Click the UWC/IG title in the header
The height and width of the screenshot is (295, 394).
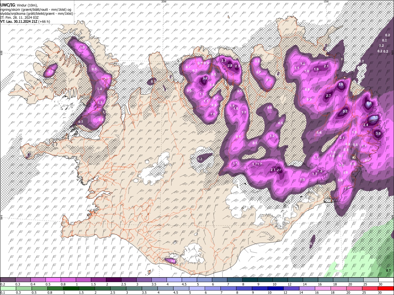(7, 5)
